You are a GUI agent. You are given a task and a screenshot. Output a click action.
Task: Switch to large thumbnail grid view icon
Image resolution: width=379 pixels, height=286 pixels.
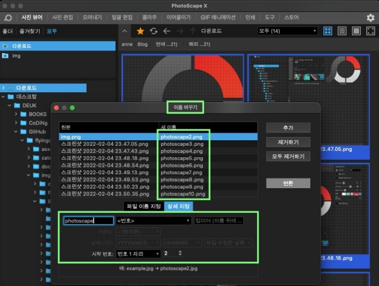[x=328, y=30]
